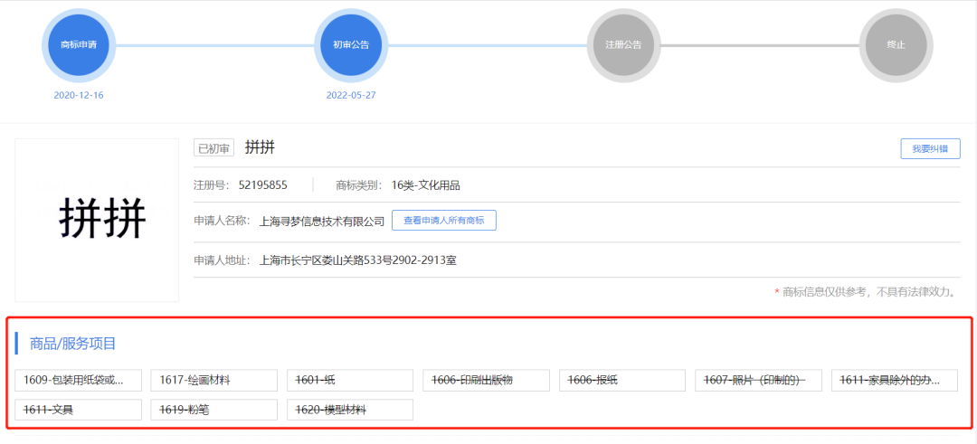Click the 商标申请 step circle
This screenshot has width=977, height=444.
78,44
